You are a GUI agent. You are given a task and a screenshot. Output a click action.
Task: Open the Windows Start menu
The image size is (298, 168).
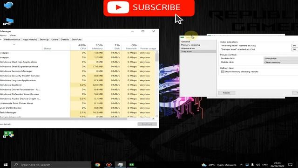pyautogui.click(x=6, y=165)
